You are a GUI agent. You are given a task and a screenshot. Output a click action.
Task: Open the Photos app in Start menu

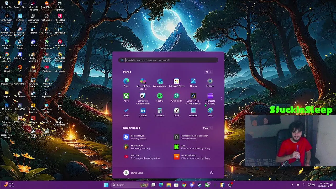click(193, 83)
